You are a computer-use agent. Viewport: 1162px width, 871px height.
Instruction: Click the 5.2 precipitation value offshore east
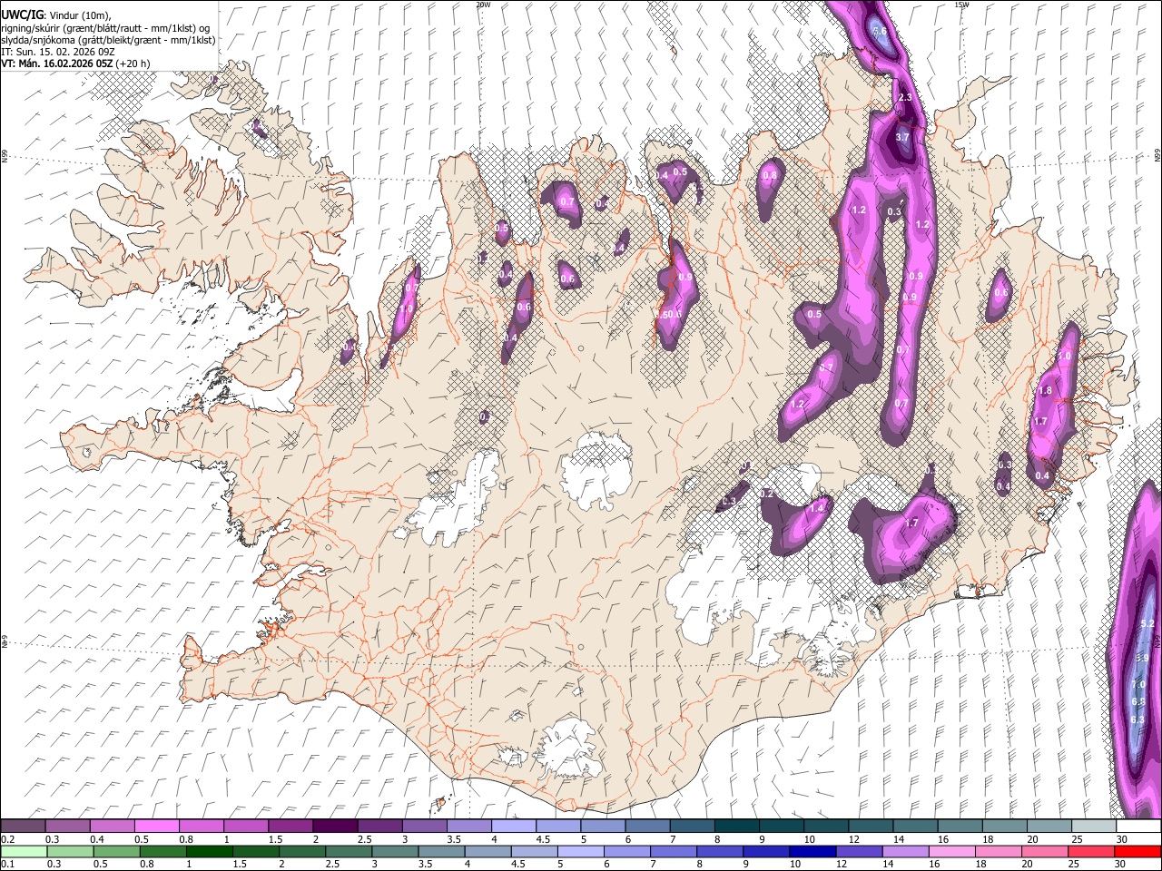(1147, 623)
